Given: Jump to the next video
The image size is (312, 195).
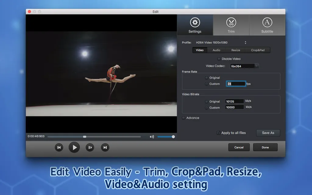Looking at the screenshot, I should coord(105,147).
